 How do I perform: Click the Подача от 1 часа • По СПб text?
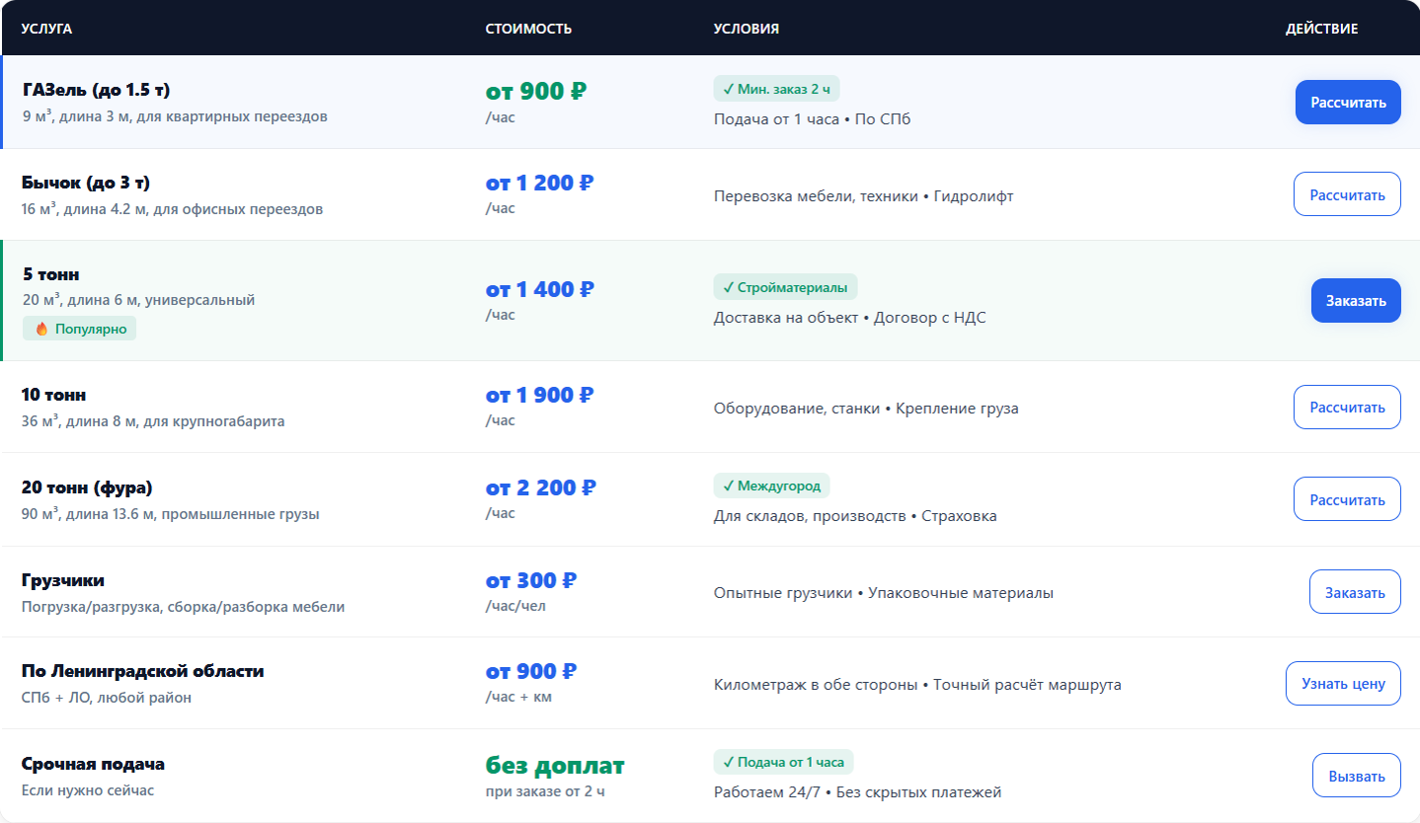coord(812,119)
